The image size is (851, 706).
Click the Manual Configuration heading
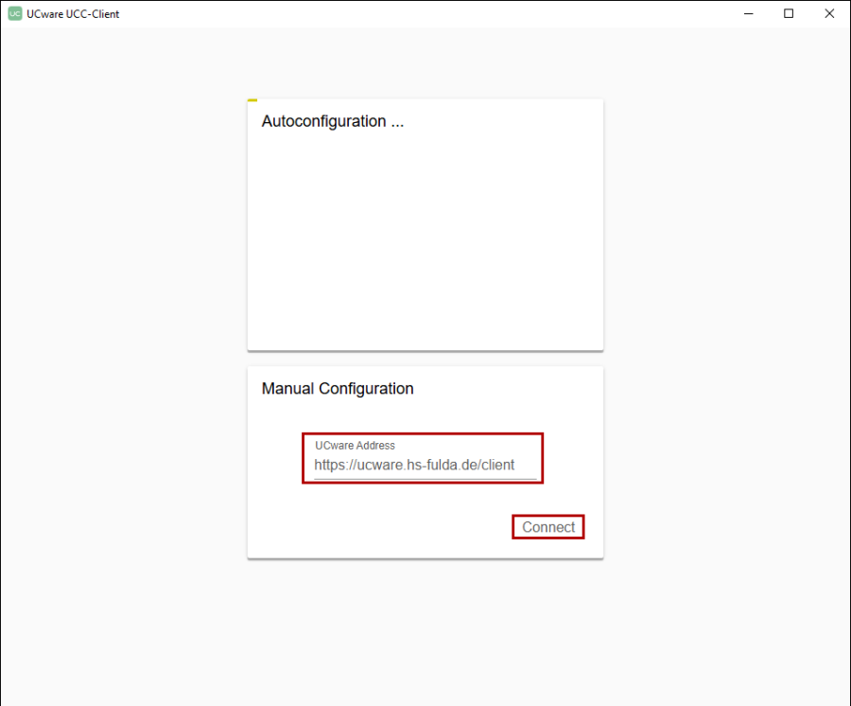point(338,389)
